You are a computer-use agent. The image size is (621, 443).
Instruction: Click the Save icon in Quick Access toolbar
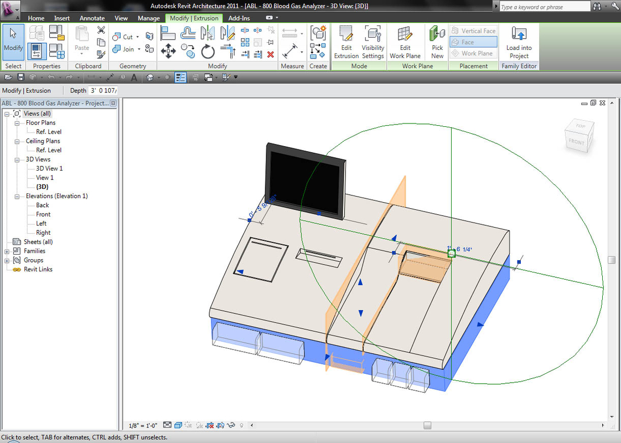click(20, 77)
